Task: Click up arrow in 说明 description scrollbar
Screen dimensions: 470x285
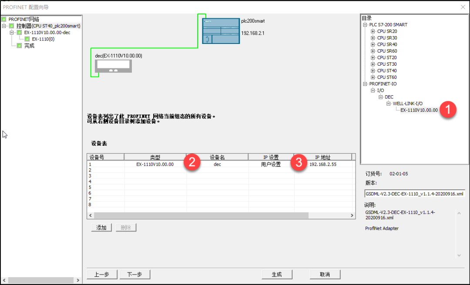Action: 459,213
